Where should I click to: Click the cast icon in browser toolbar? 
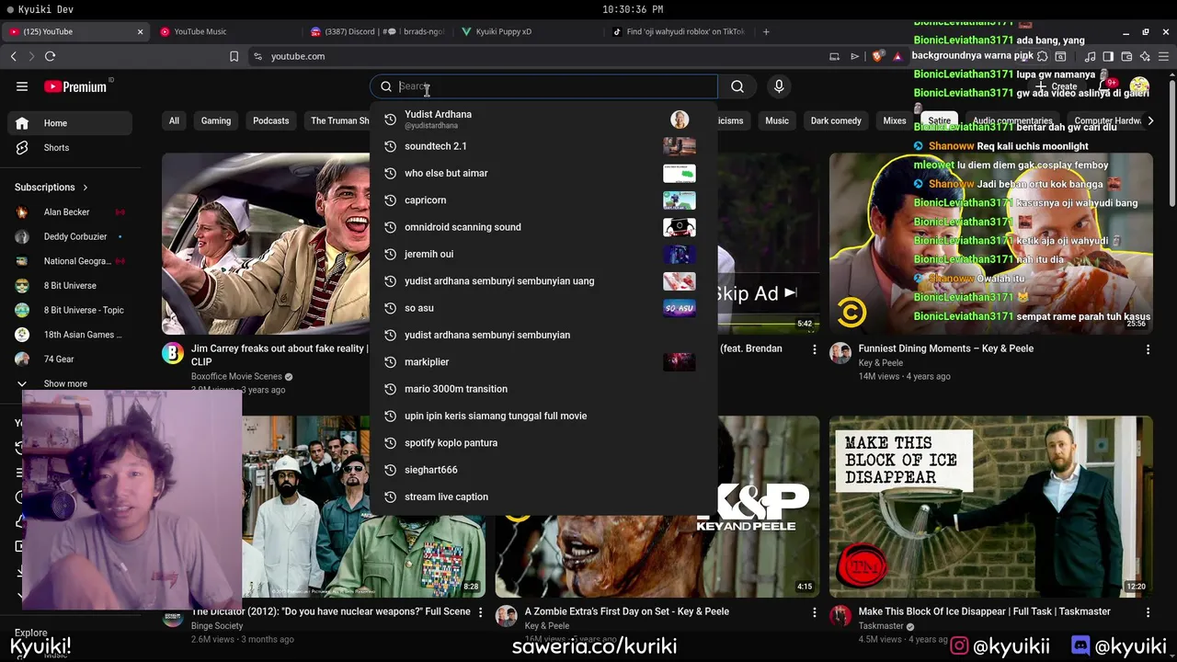pos(834,56)
